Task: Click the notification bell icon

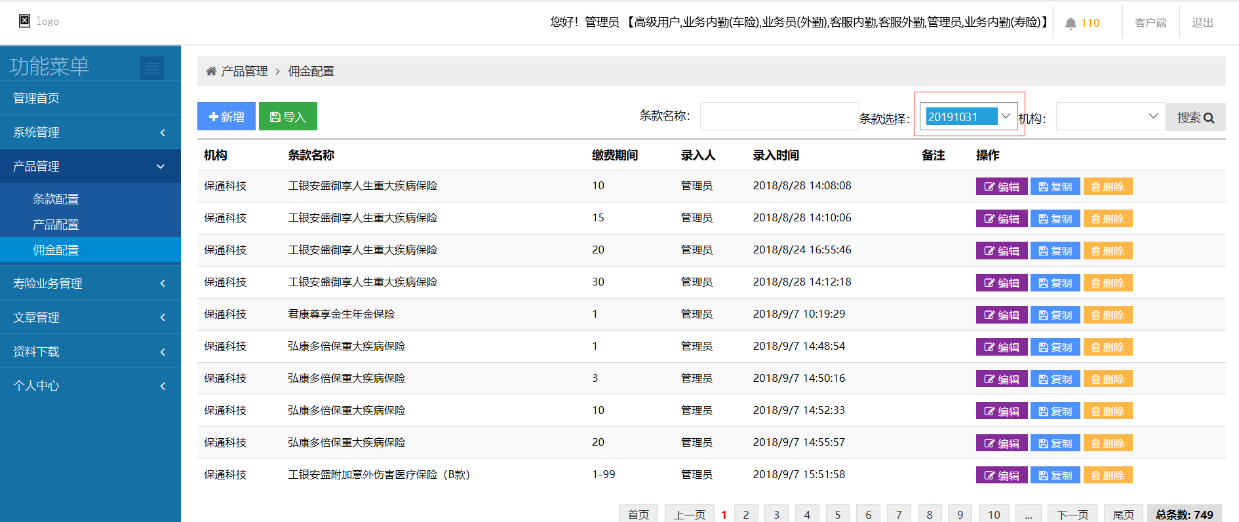Action: tap(1071, 24)
